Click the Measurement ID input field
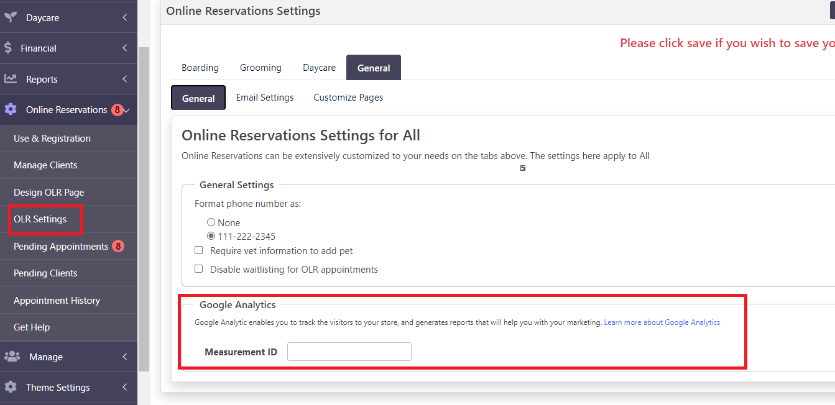Screen dimensions: 835x405 pyautogui.click(x=349, y=352)
